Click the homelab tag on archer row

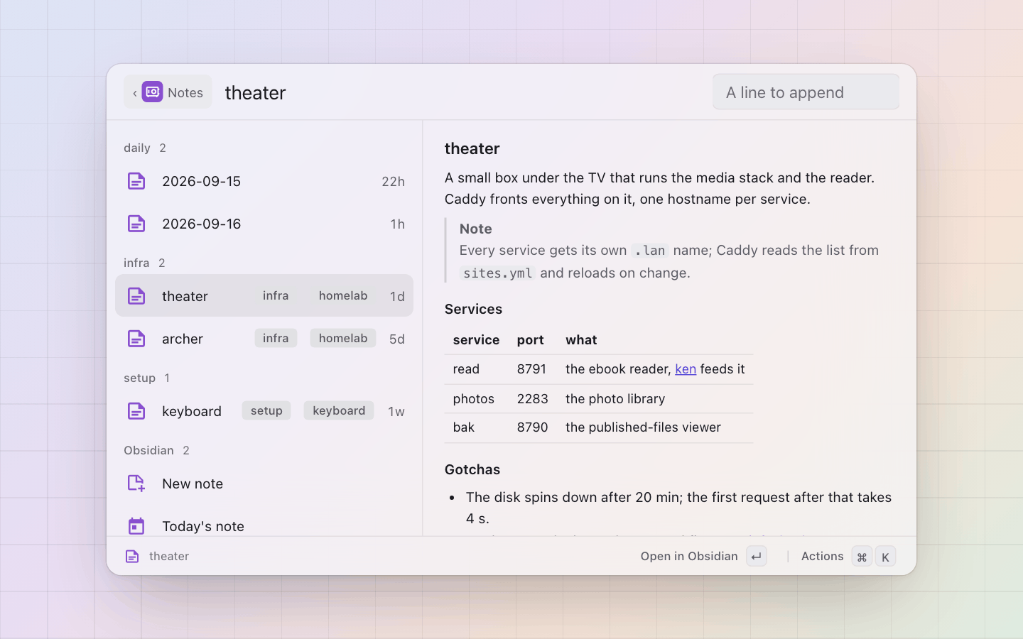[343, 339]
